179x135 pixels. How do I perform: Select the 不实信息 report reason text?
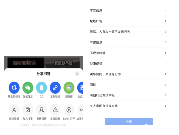96,10
